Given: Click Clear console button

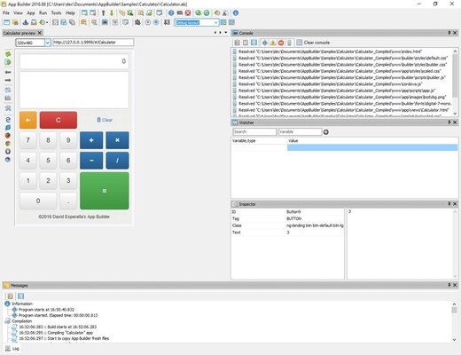Looking at the screenshot, I should point(313,43).
